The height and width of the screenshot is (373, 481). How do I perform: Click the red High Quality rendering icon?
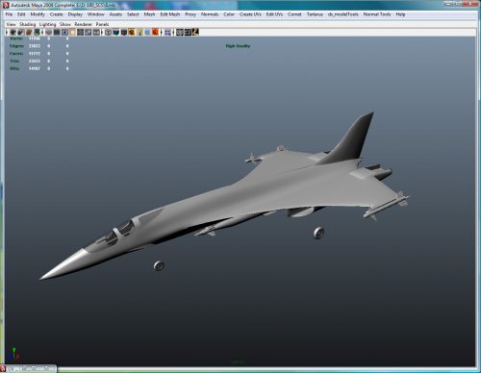(156, 32)
